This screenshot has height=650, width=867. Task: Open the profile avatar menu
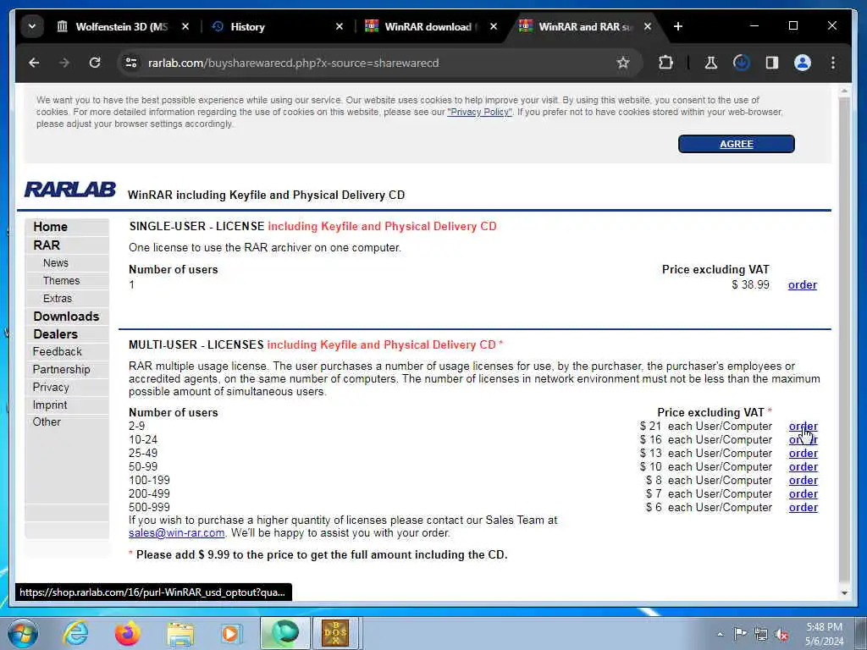803,63
